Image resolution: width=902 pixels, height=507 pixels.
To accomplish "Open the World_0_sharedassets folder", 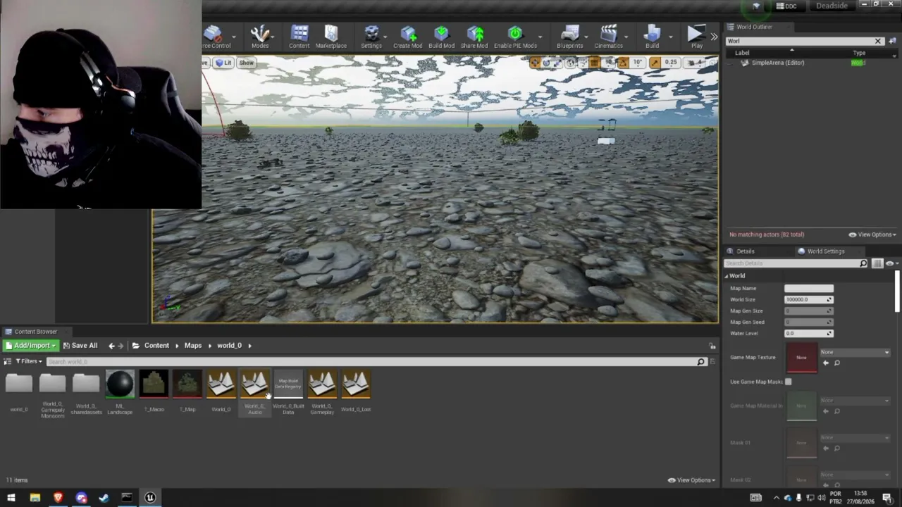I will tap(86, 392).
